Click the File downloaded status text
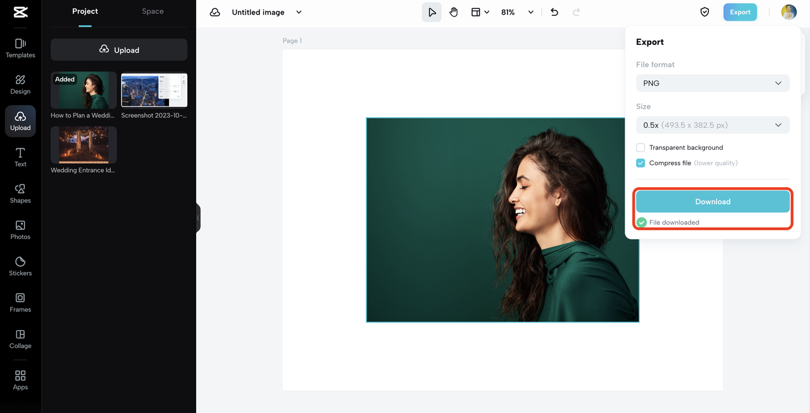Viewport: 810px width, 413px height. (x=674, y=222)
